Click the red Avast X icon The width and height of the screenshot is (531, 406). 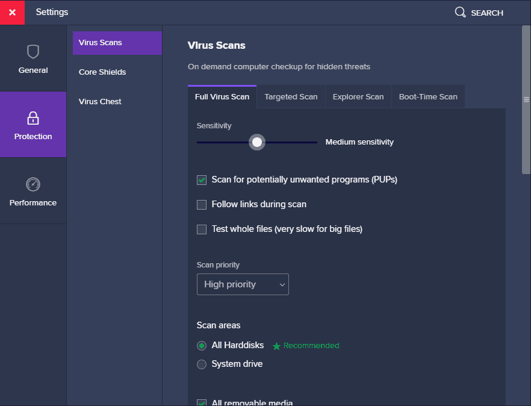[x=12, y=12]
